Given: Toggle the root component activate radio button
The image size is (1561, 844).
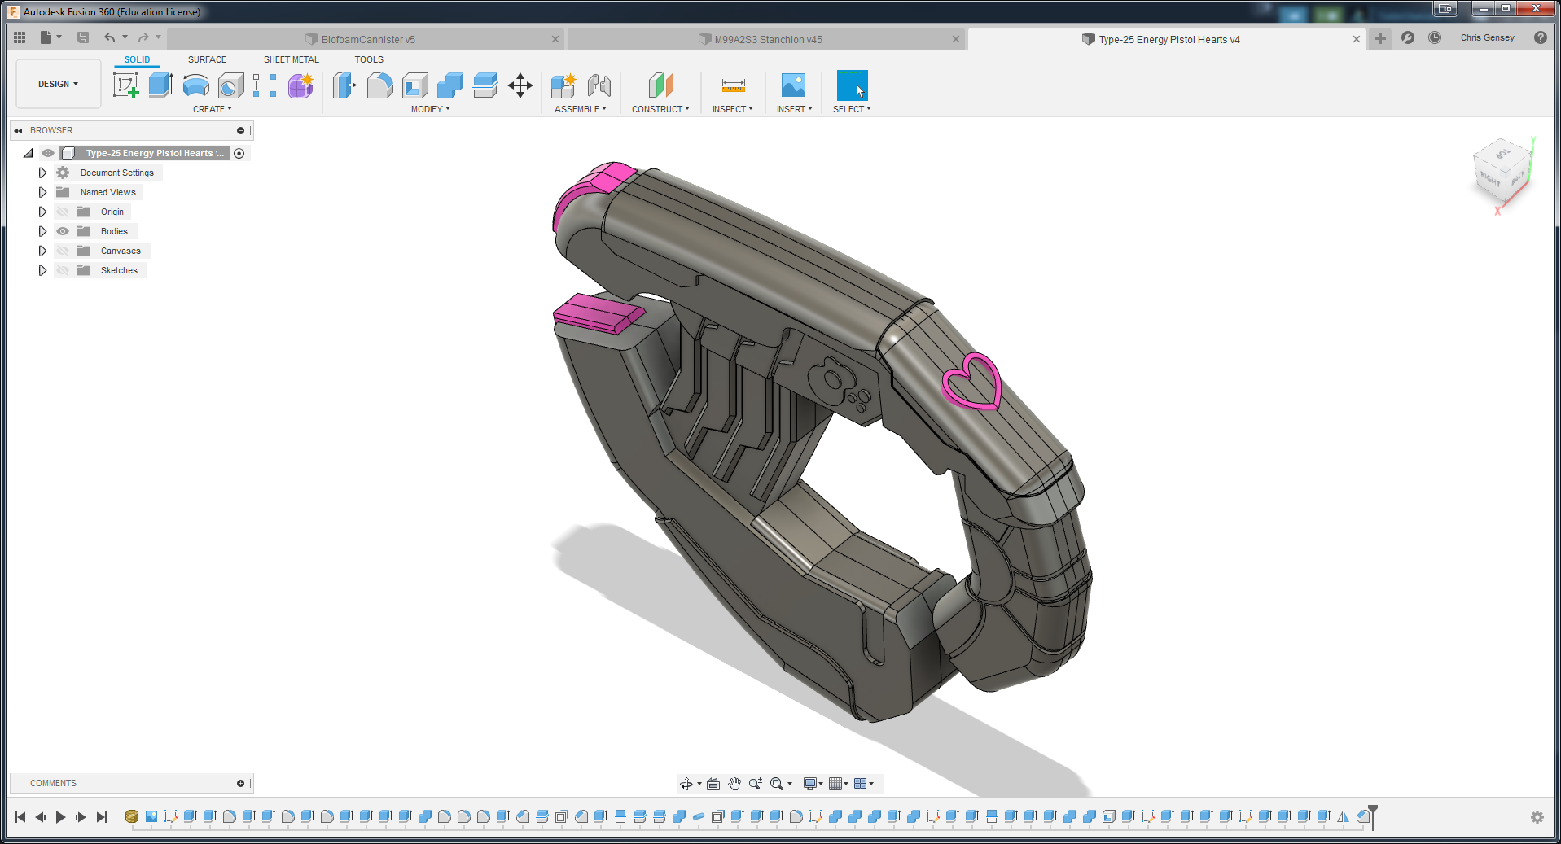Looking at the screenshot, I should click(239, 153).
